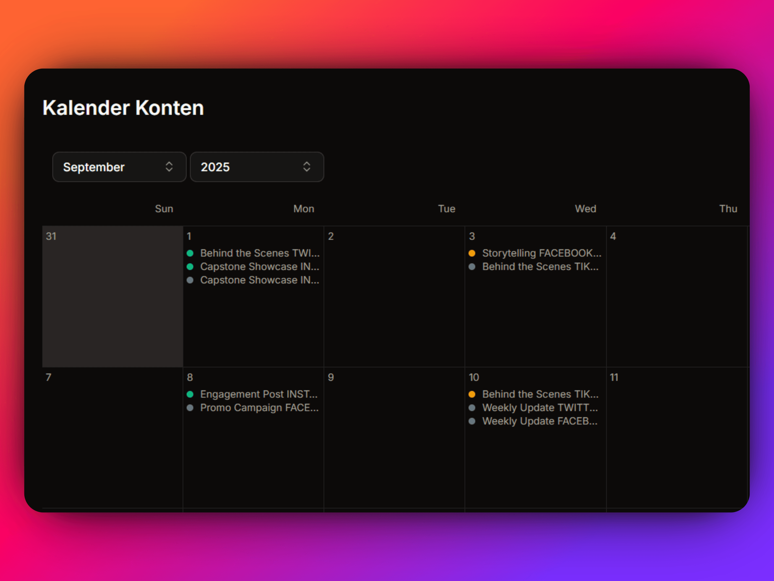Select the grayed-out day 31 cell
The height and width of the screenshot is (581, 774).
click(112, 301)
